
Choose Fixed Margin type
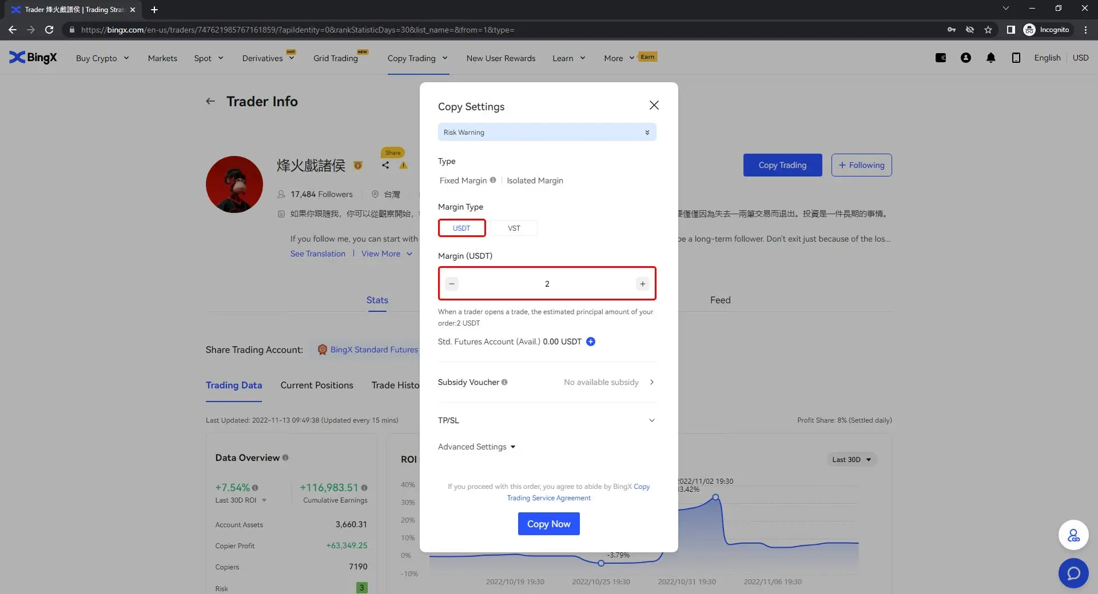coord(463,180)
